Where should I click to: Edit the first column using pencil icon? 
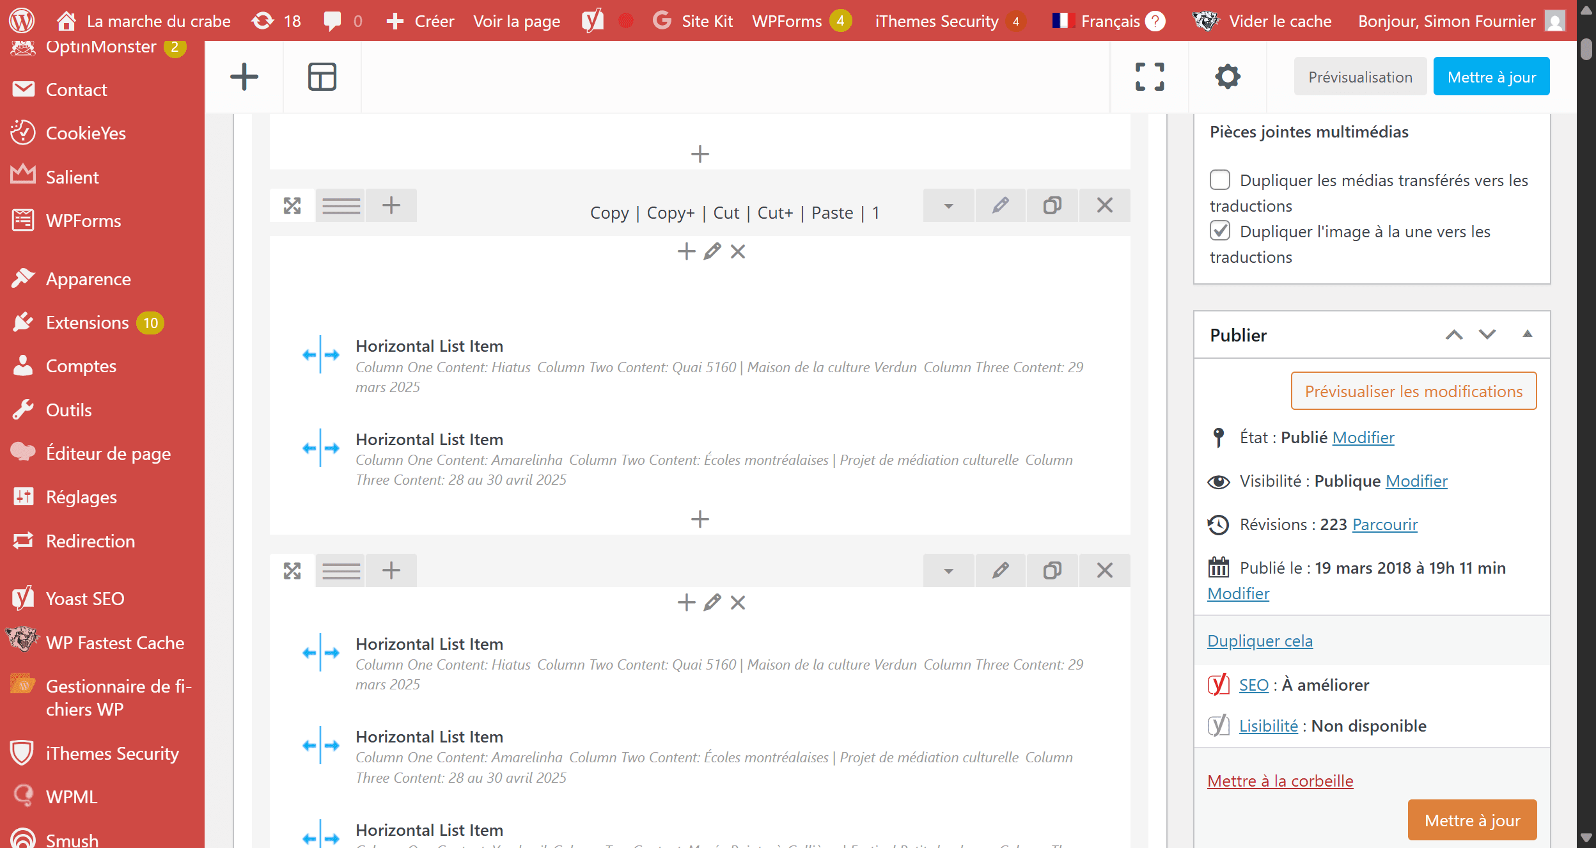[x=712, y=251]
